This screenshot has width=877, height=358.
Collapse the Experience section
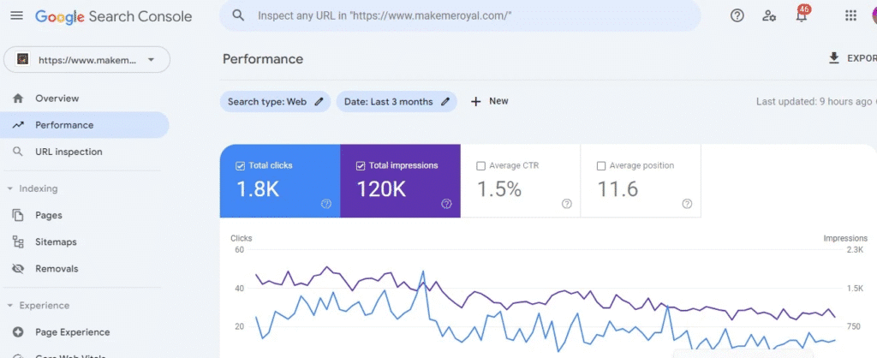pyautogui.click(x=9, y=306)
